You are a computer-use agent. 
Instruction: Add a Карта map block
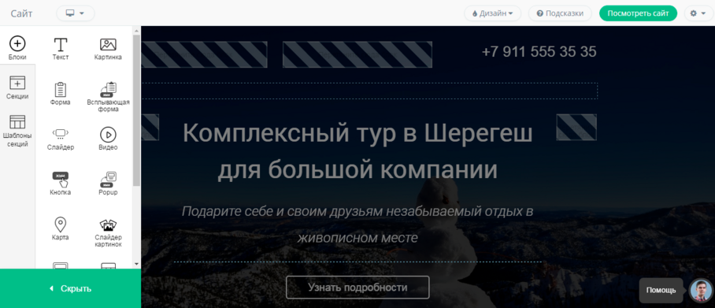tap(60, 229)
